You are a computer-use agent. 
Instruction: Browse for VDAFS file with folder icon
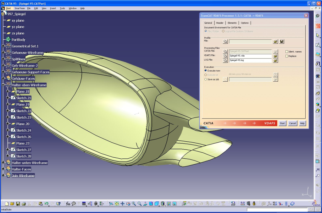(275, 56)
